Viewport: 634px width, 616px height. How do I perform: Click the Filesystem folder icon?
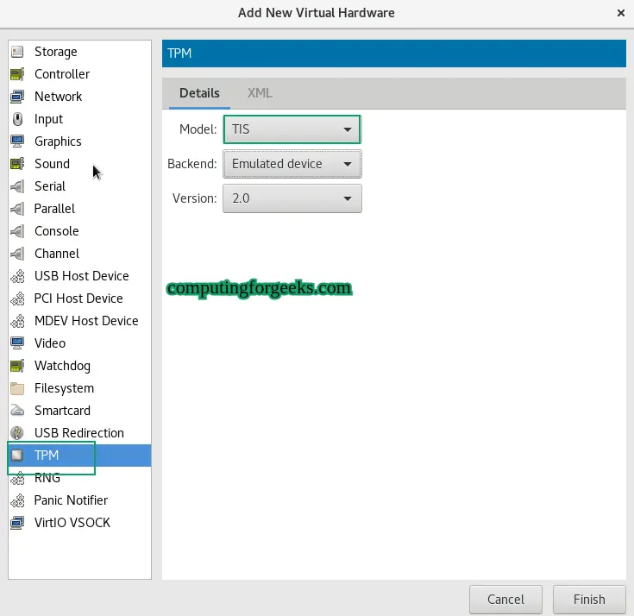coord(17,388)
